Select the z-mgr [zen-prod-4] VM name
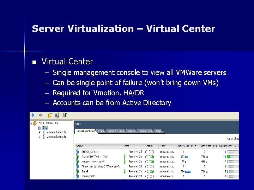Screen dimensions: 254x190 pos(93,161)
